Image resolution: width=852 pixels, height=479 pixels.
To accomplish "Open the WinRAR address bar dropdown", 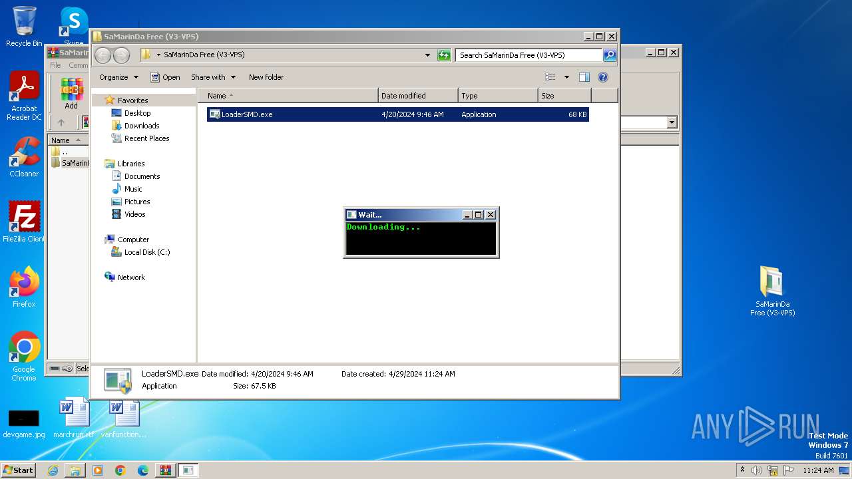I will [672, 122].
